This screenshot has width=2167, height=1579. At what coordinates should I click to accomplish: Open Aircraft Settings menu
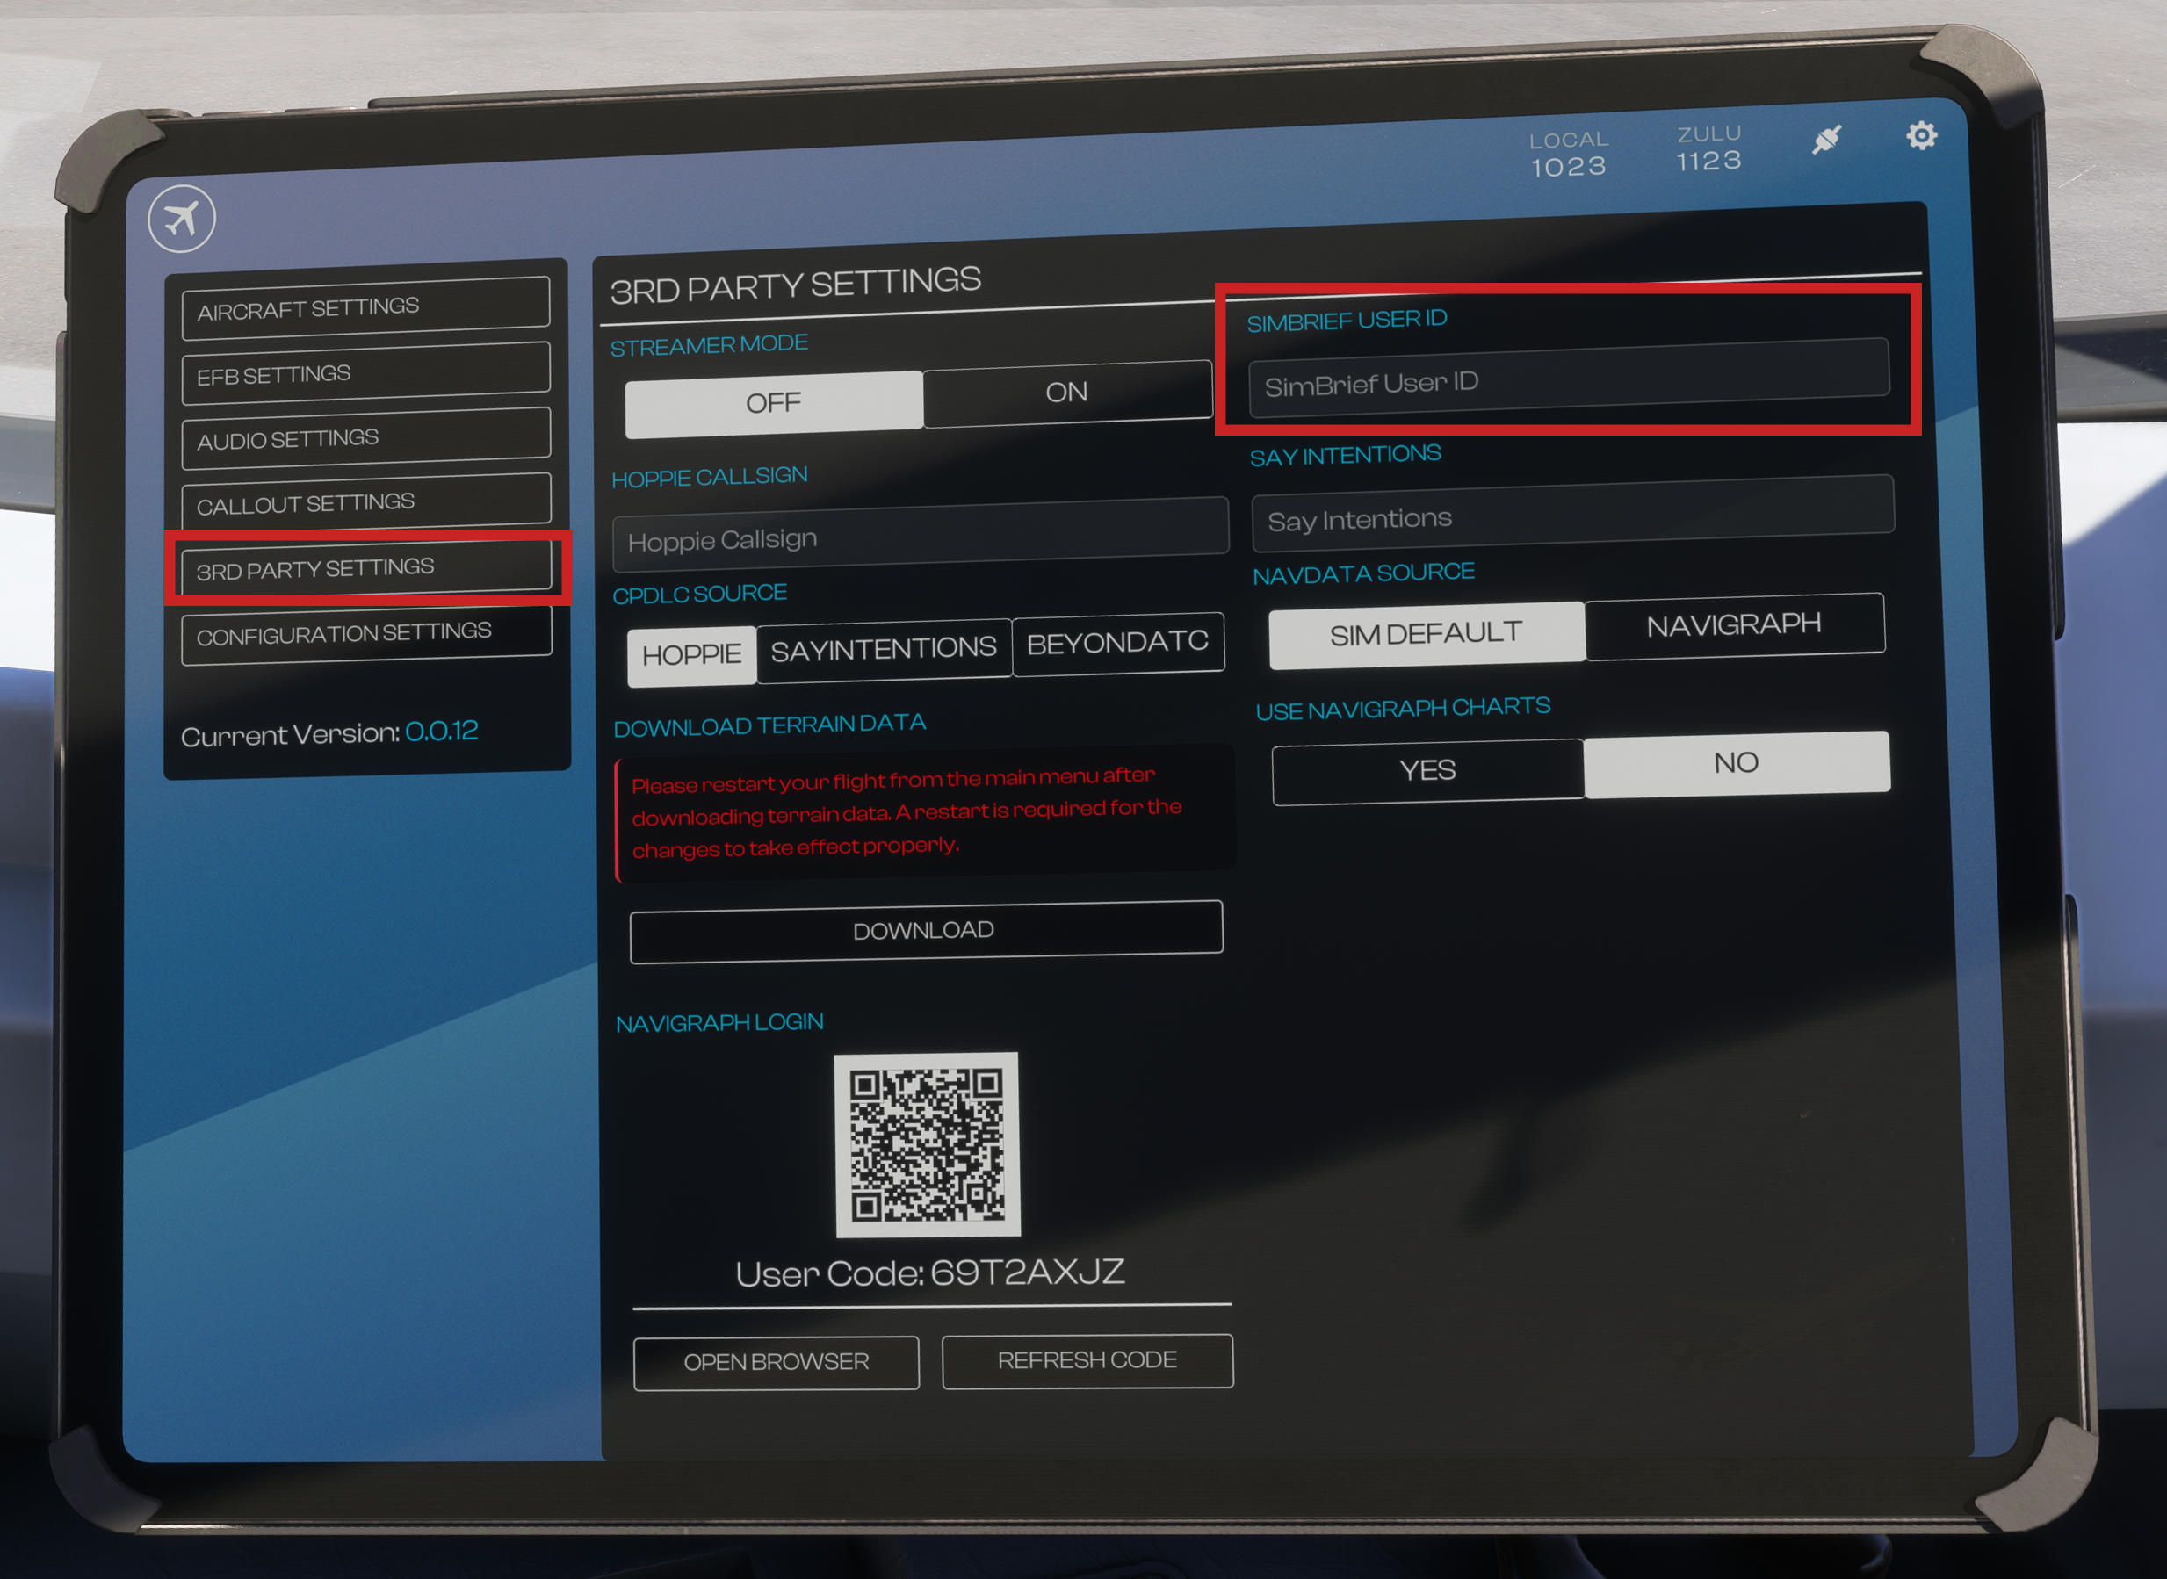[365, 307]
